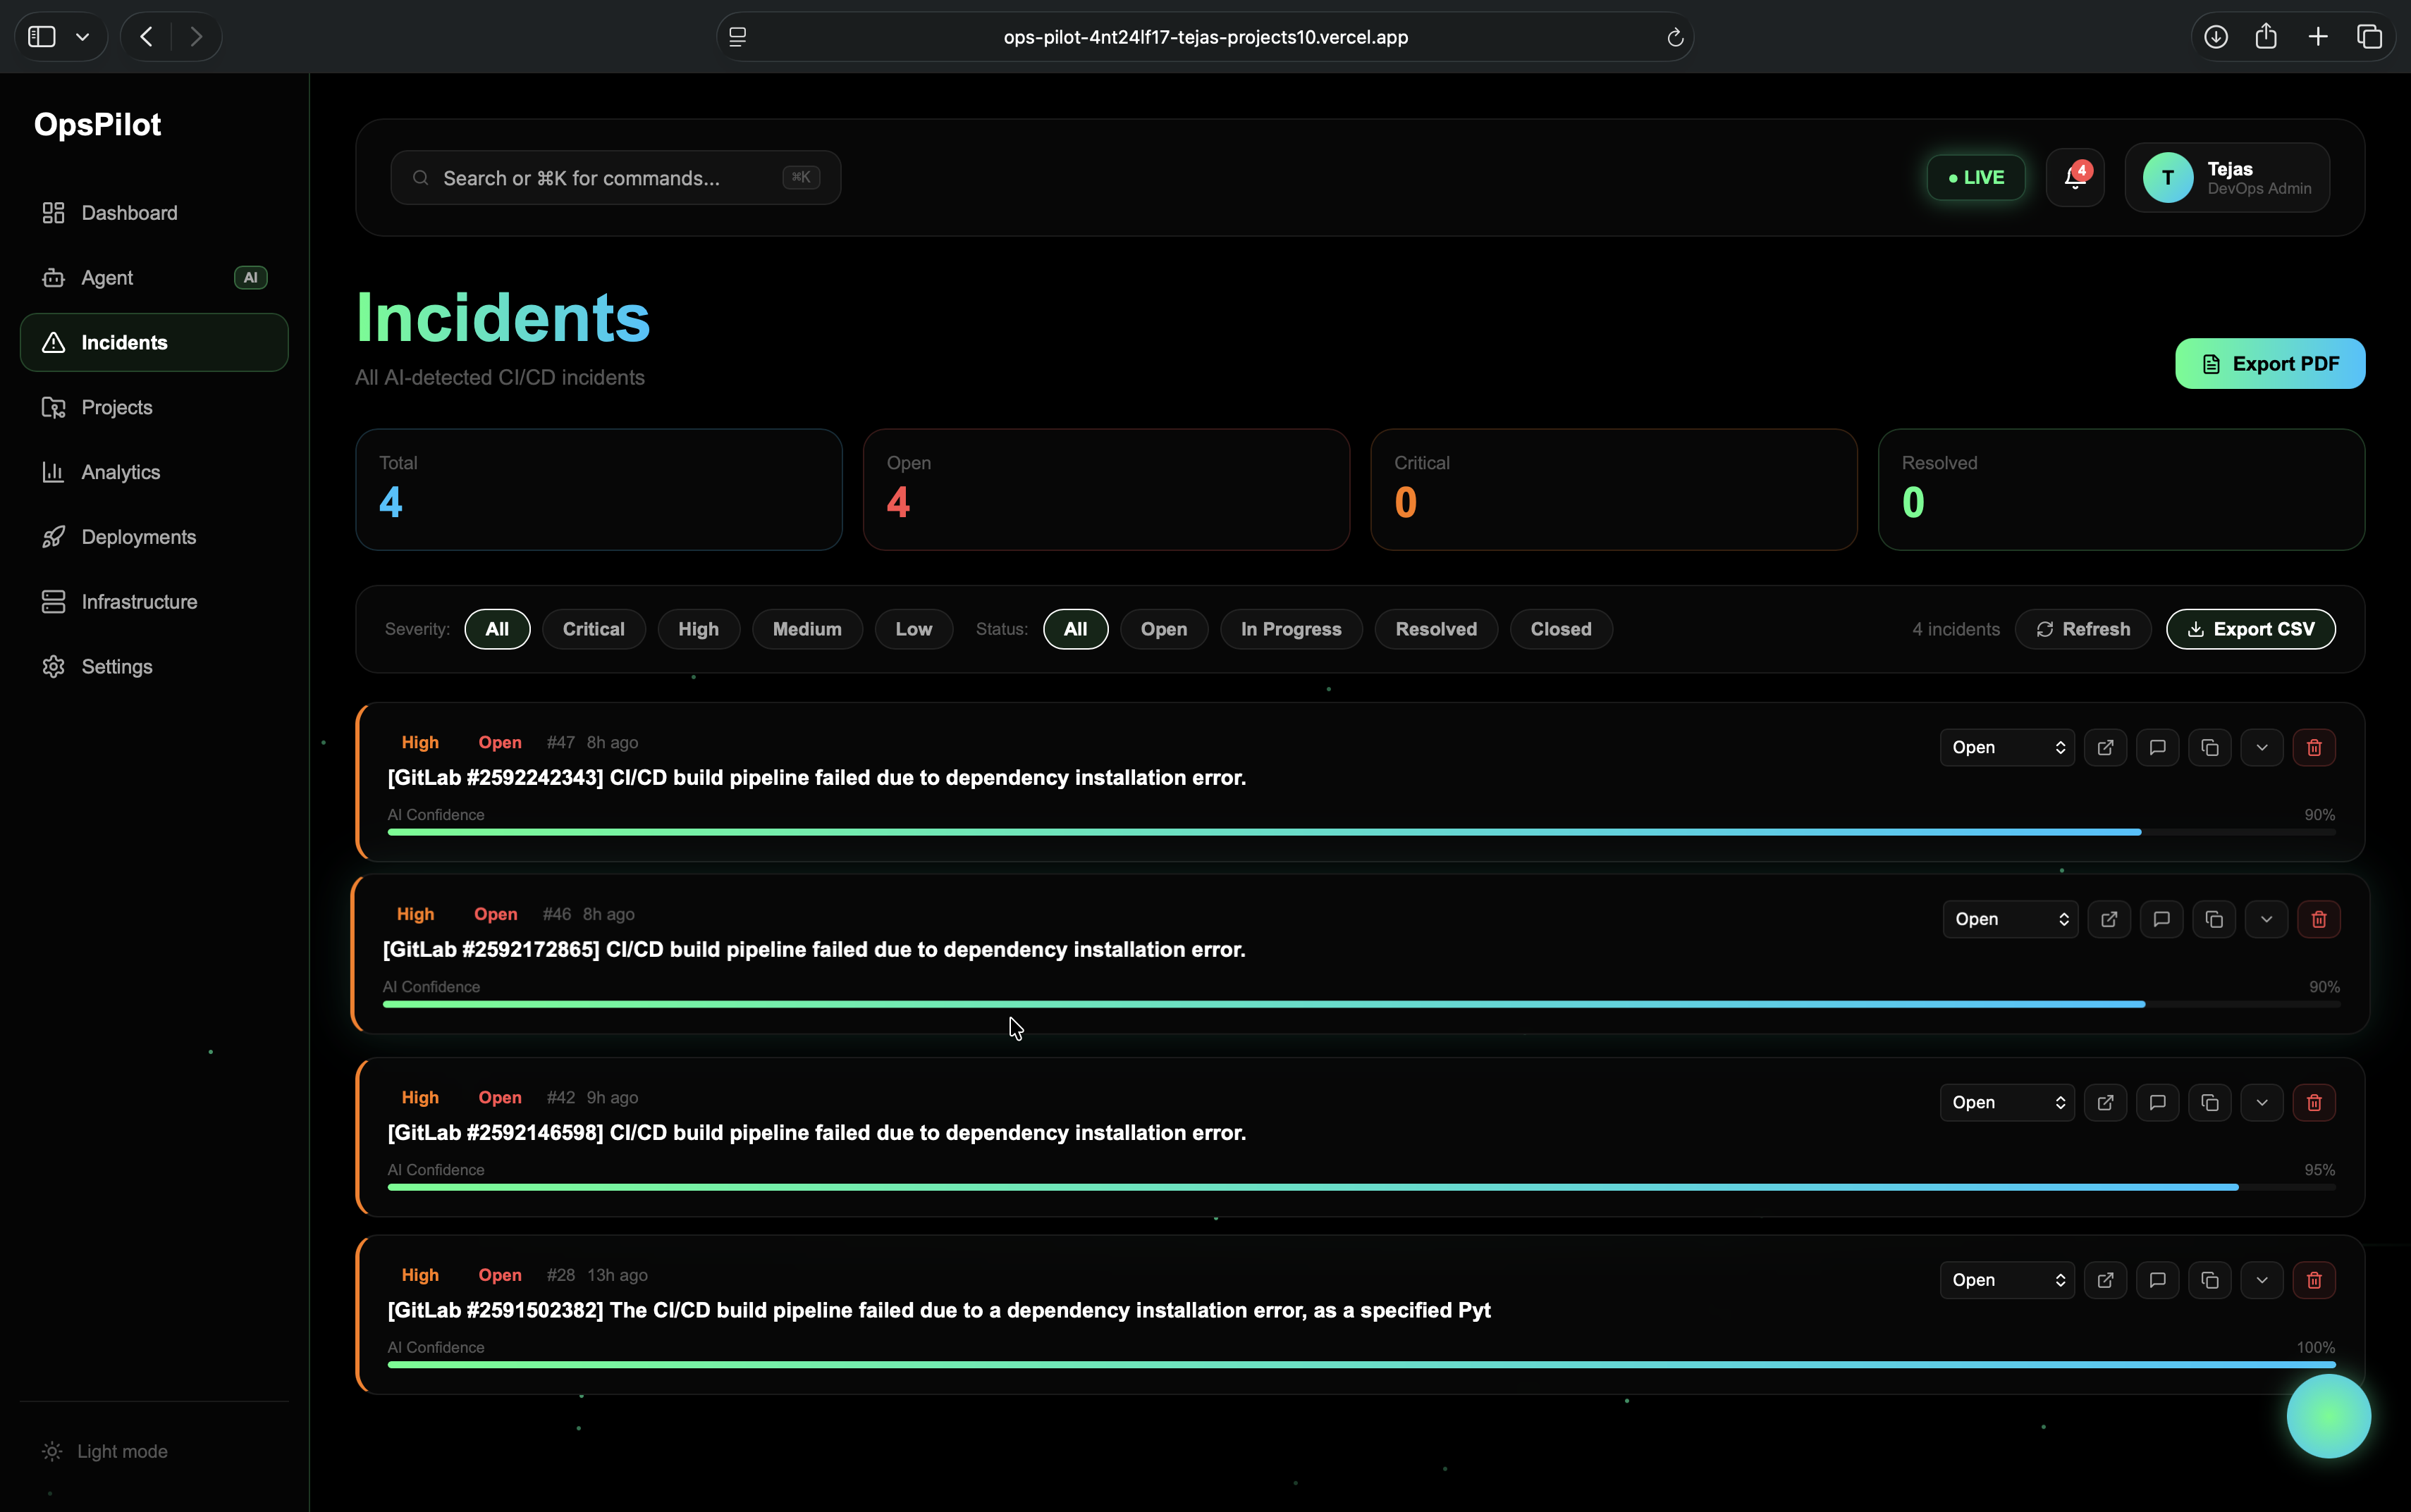Image resolution: width=2411 pixels, height=1512 pixels.
Task: Copy incident #47 details
Action: [x=2209, y=747]
